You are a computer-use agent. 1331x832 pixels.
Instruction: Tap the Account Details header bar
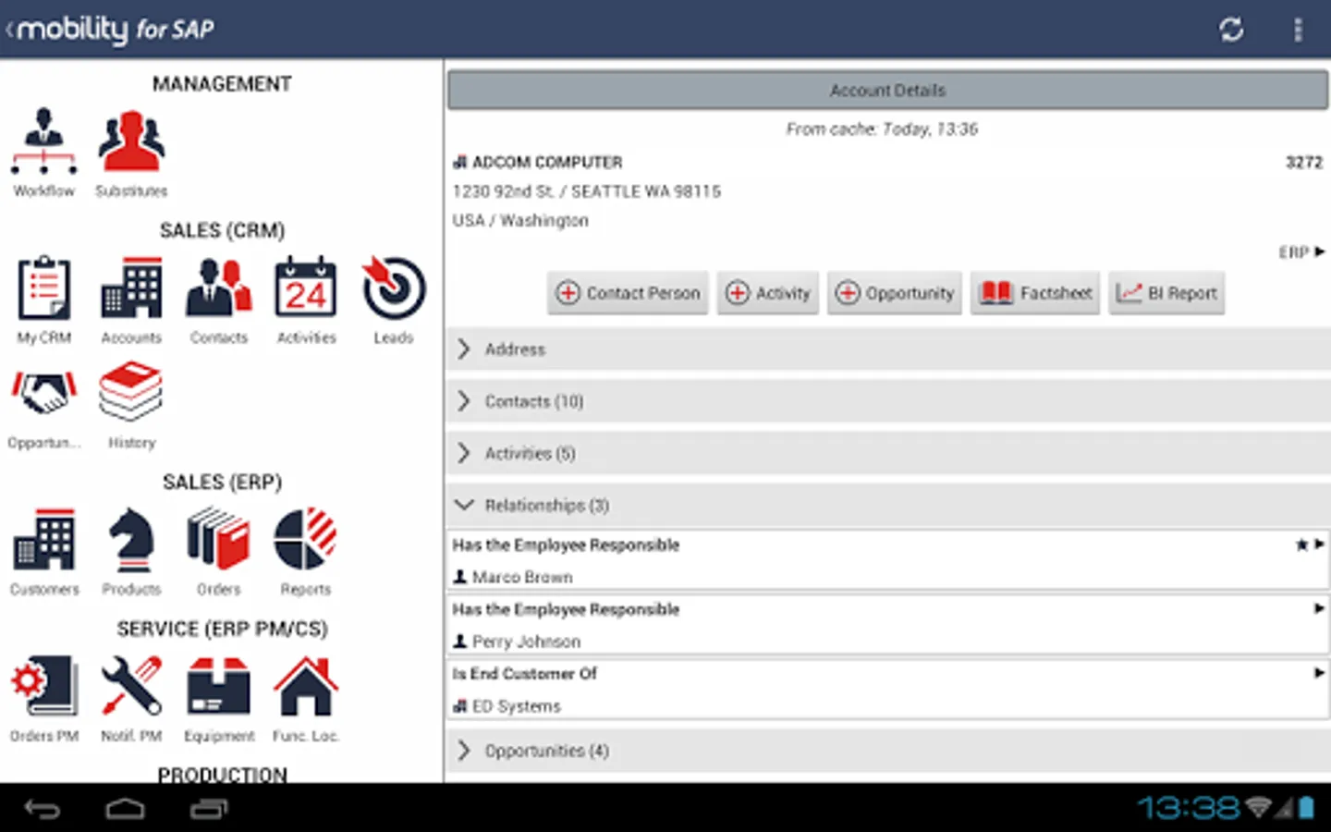point(888,91)
